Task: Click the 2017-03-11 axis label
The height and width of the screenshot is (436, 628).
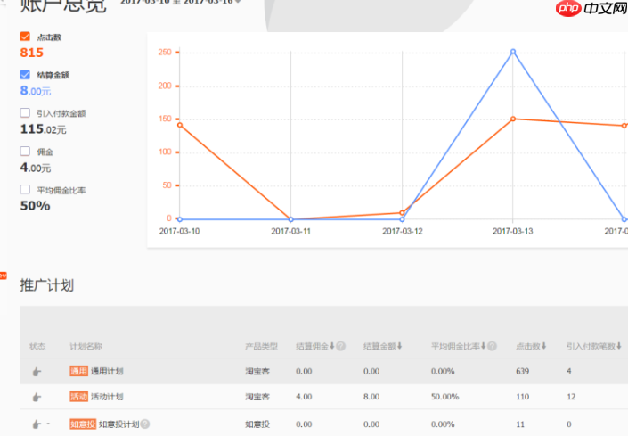Action: click(290, 231)
